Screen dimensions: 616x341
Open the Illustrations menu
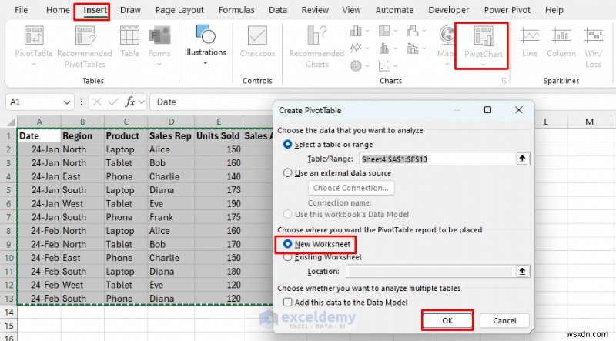pos(206,45)
